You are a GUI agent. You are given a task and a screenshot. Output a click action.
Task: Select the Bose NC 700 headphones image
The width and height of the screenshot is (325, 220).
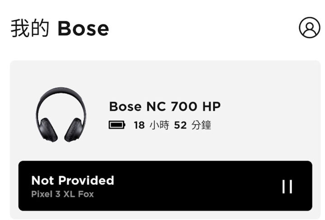coord(61,115)
